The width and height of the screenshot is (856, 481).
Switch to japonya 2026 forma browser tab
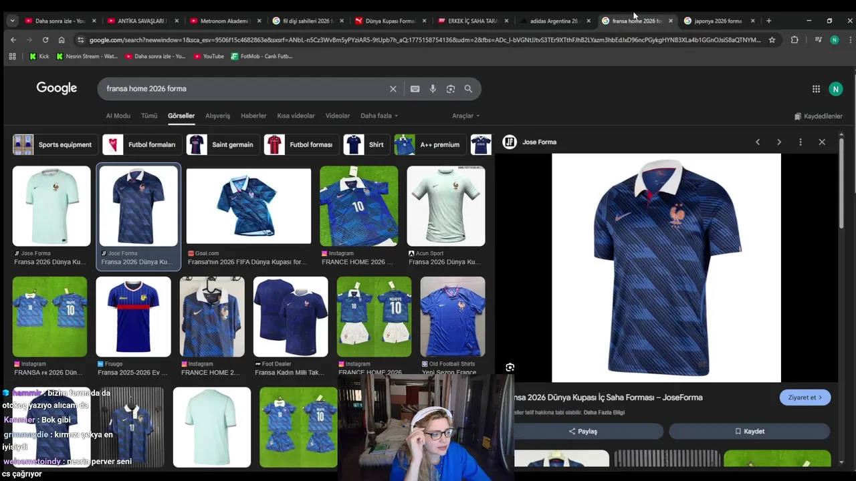pyautogui.click(x=718, y=21)
